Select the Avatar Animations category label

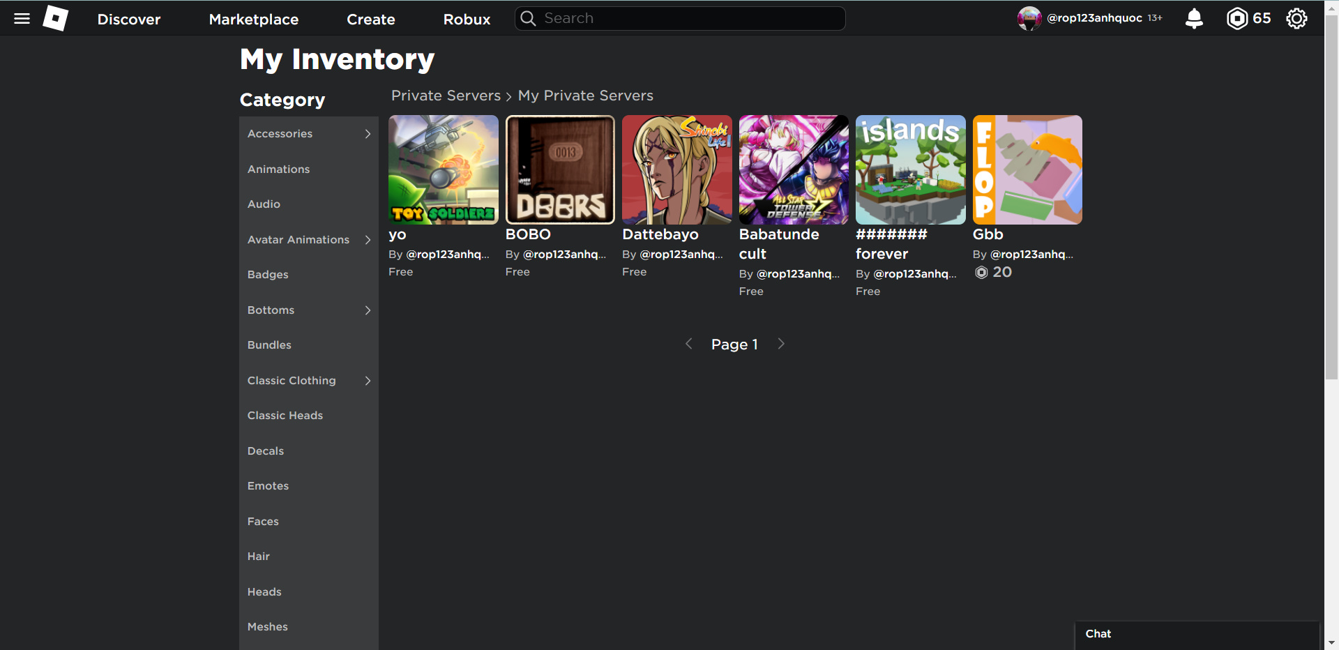(x=298, y=240)
